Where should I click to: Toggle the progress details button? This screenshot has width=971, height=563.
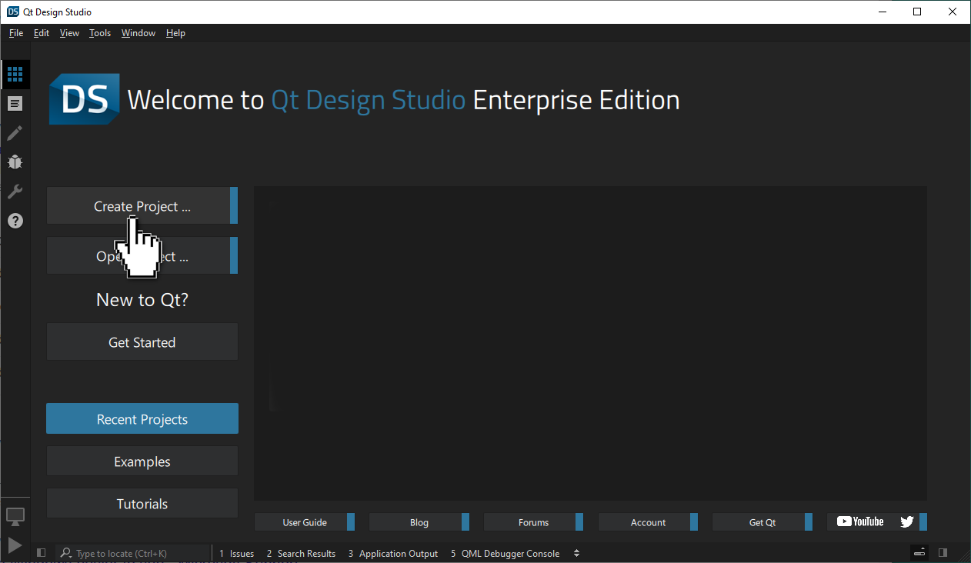click(919, 553)
